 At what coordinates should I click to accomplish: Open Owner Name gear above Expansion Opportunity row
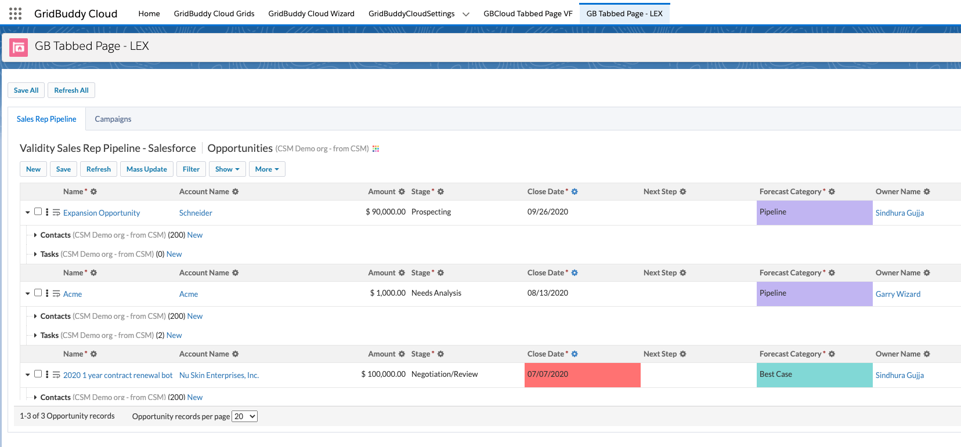pos(927,192)
